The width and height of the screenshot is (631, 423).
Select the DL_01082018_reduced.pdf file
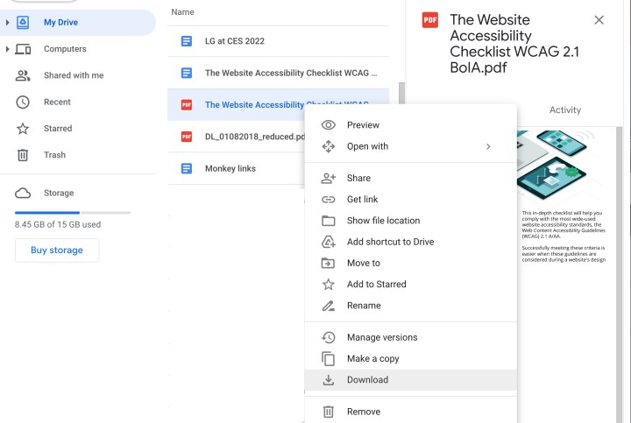click(237, 137)
